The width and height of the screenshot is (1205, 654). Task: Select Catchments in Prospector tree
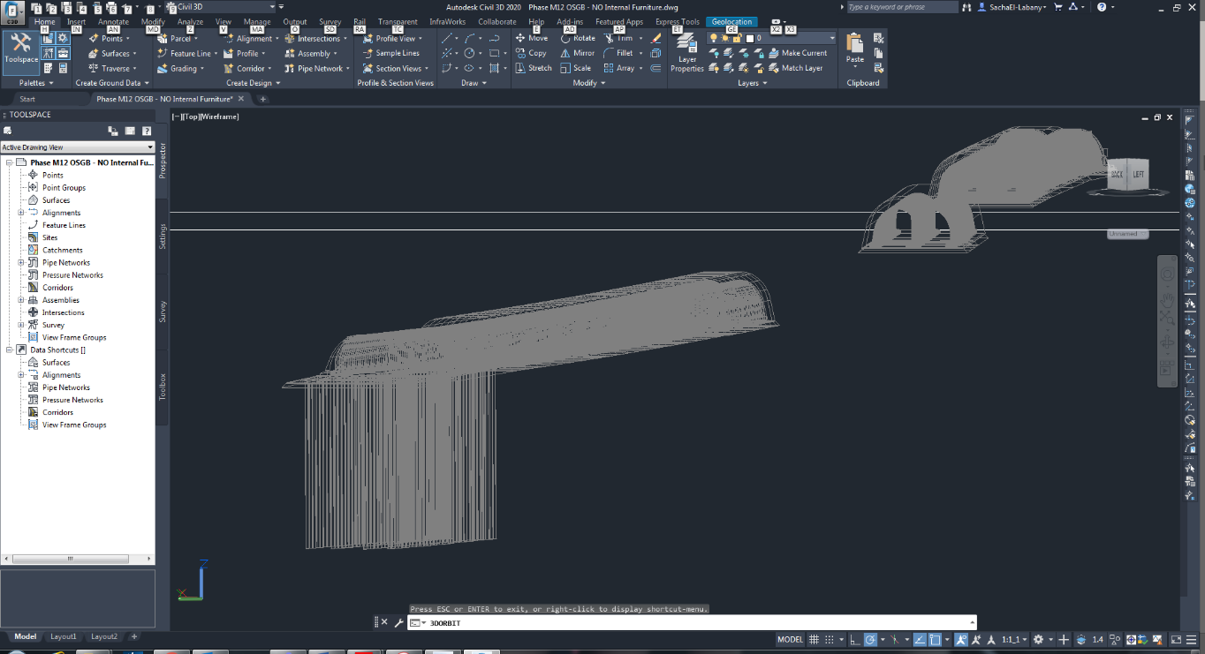(62, 250)
